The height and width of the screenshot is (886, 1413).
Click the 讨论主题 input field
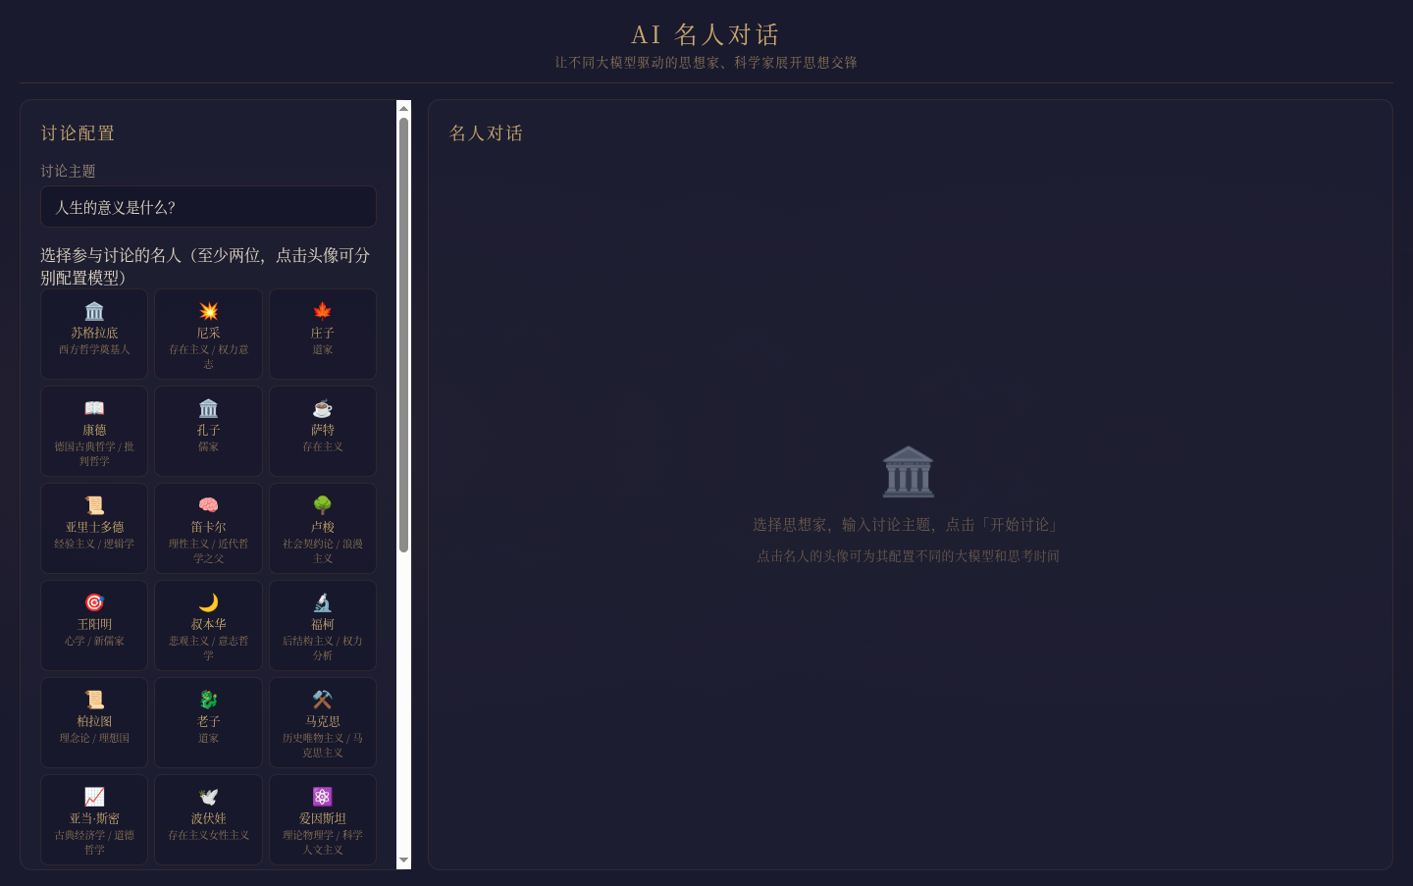pos(208,207)
